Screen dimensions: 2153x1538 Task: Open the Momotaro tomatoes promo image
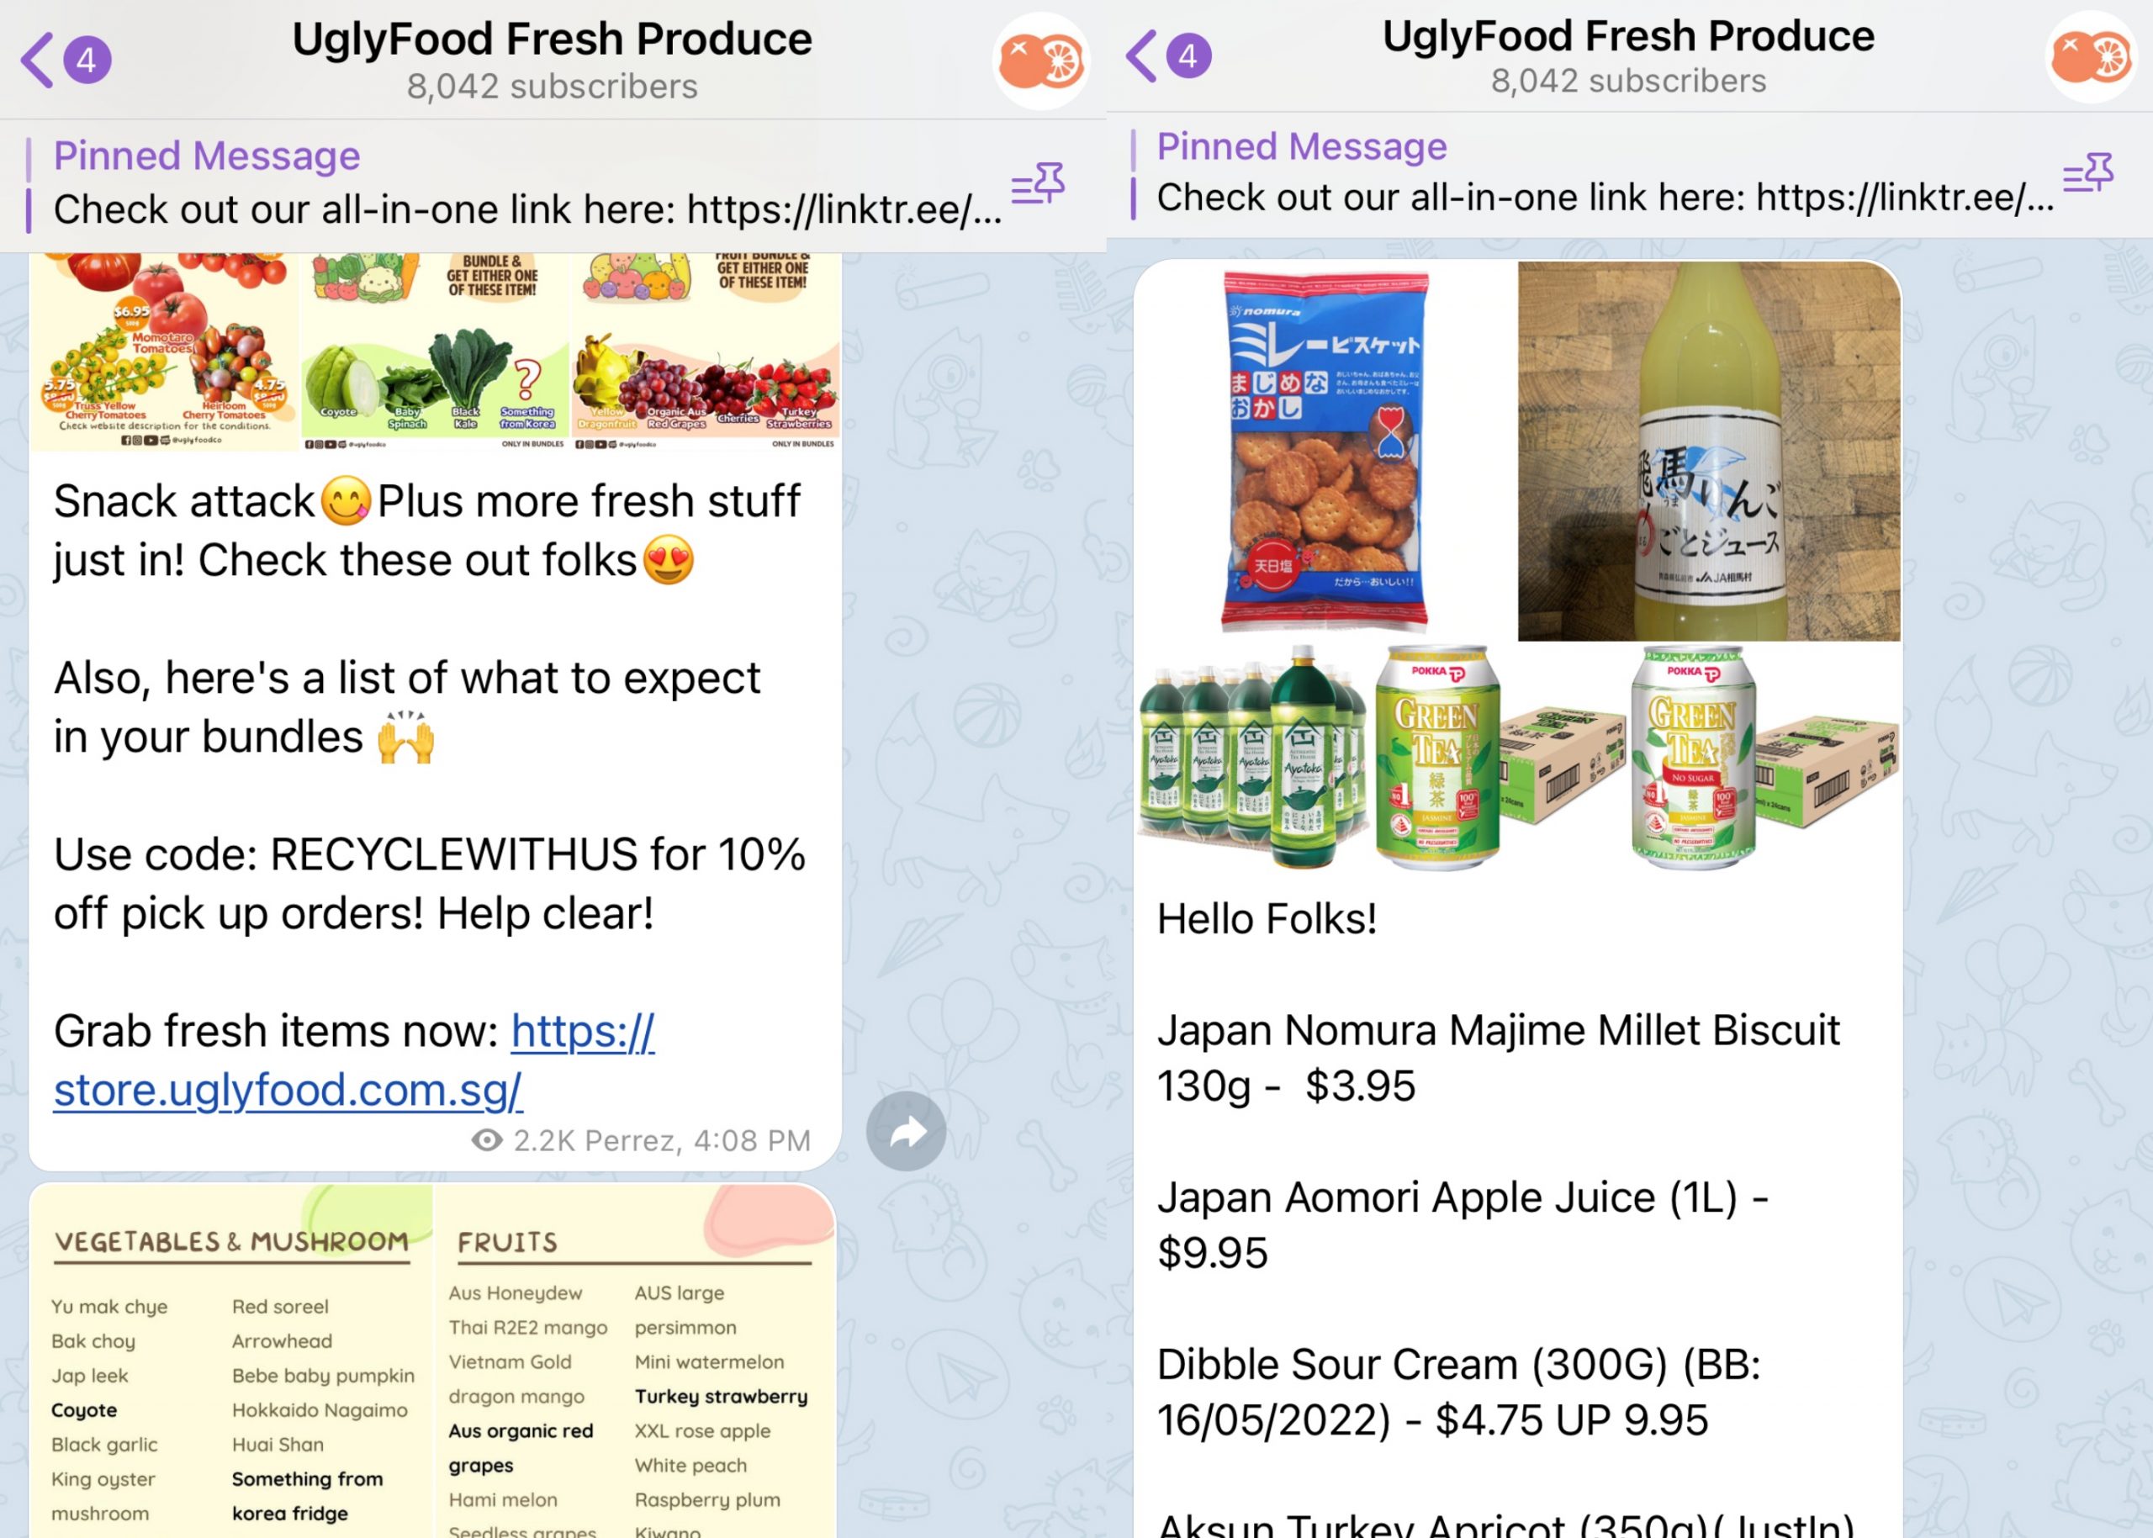[x=164, y=351]
